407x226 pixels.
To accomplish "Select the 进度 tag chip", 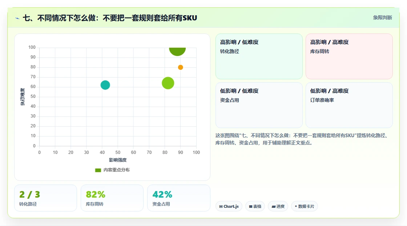I will 278,206.
